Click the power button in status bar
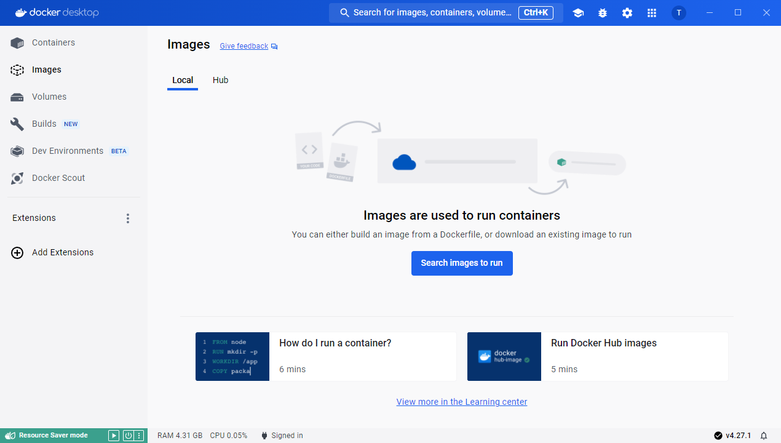Screen dimensions: 781x443 click(x=129, y=436)
